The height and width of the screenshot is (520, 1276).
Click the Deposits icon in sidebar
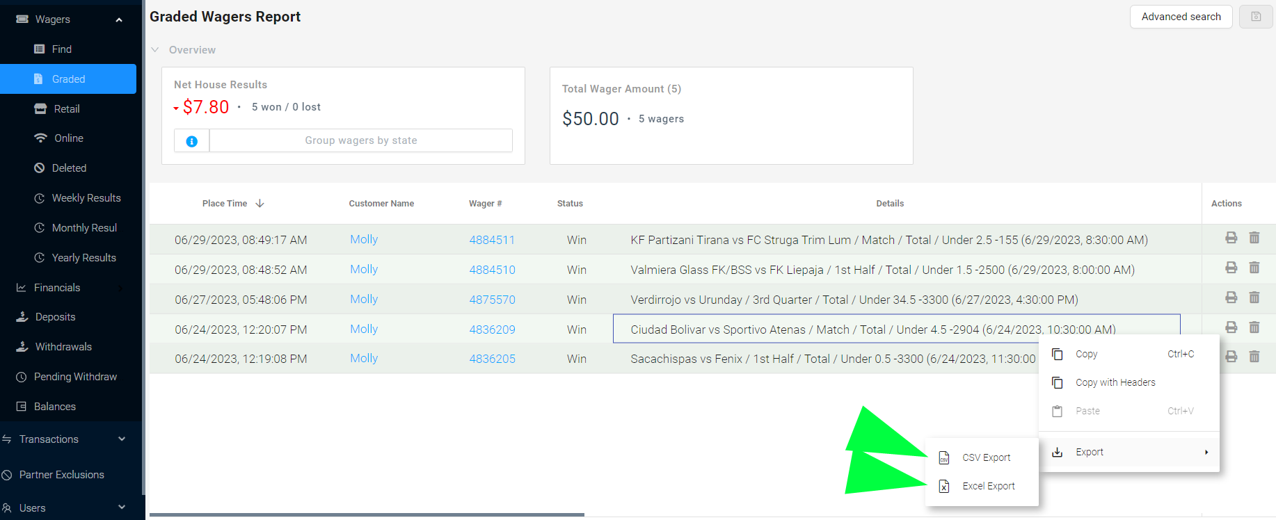22,316
